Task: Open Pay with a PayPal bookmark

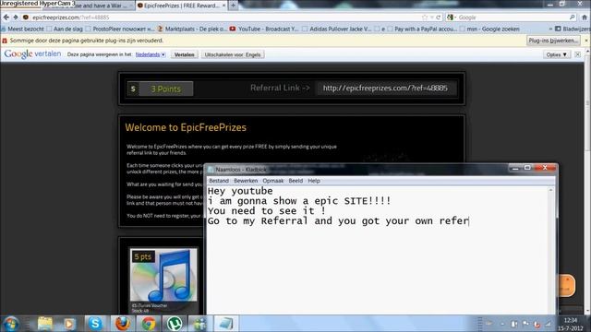Action: coord(422,29)
